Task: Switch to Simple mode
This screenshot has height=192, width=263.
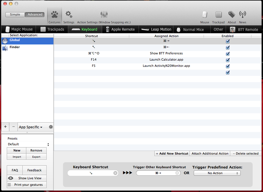Action: (15, 15)
